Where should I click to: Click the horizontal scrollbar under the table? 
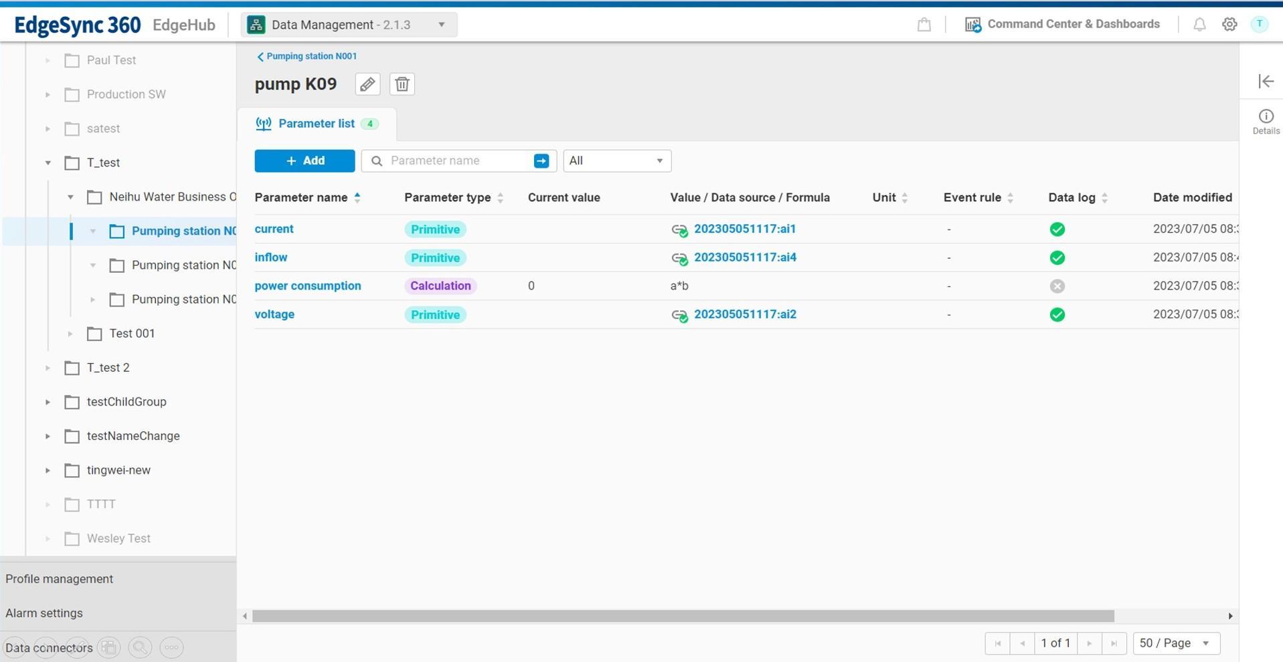(683, 616)
